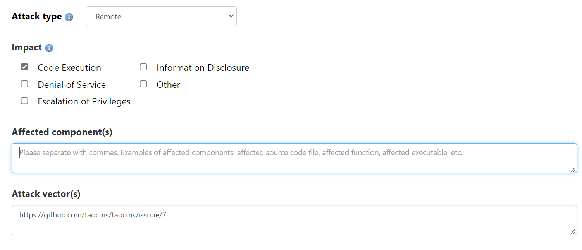
Task: Click the Attack type heading label
Action: [37, 17]
